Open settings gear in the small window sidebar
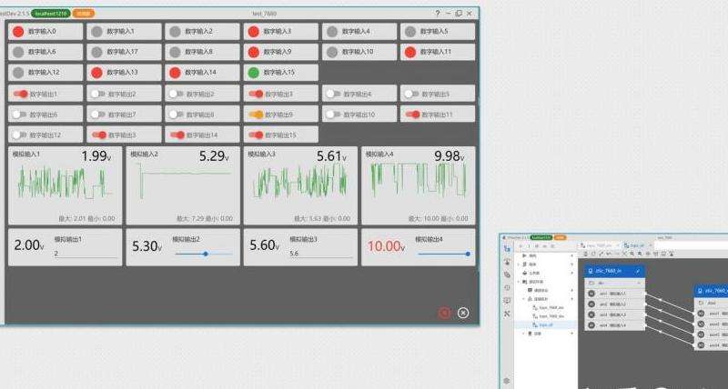This screenshot has height=389, width=728. pos(506,381)
